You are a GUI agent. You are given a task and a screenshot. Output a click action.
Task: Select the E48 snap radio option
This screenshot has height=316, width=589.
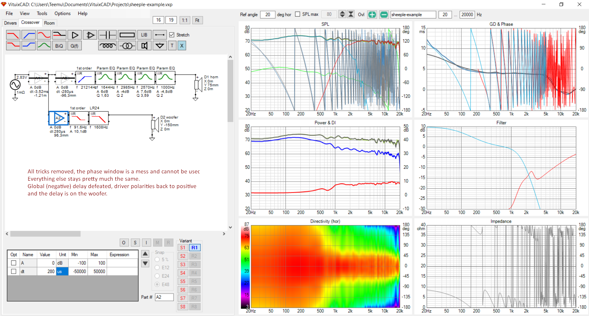[157, 284]
